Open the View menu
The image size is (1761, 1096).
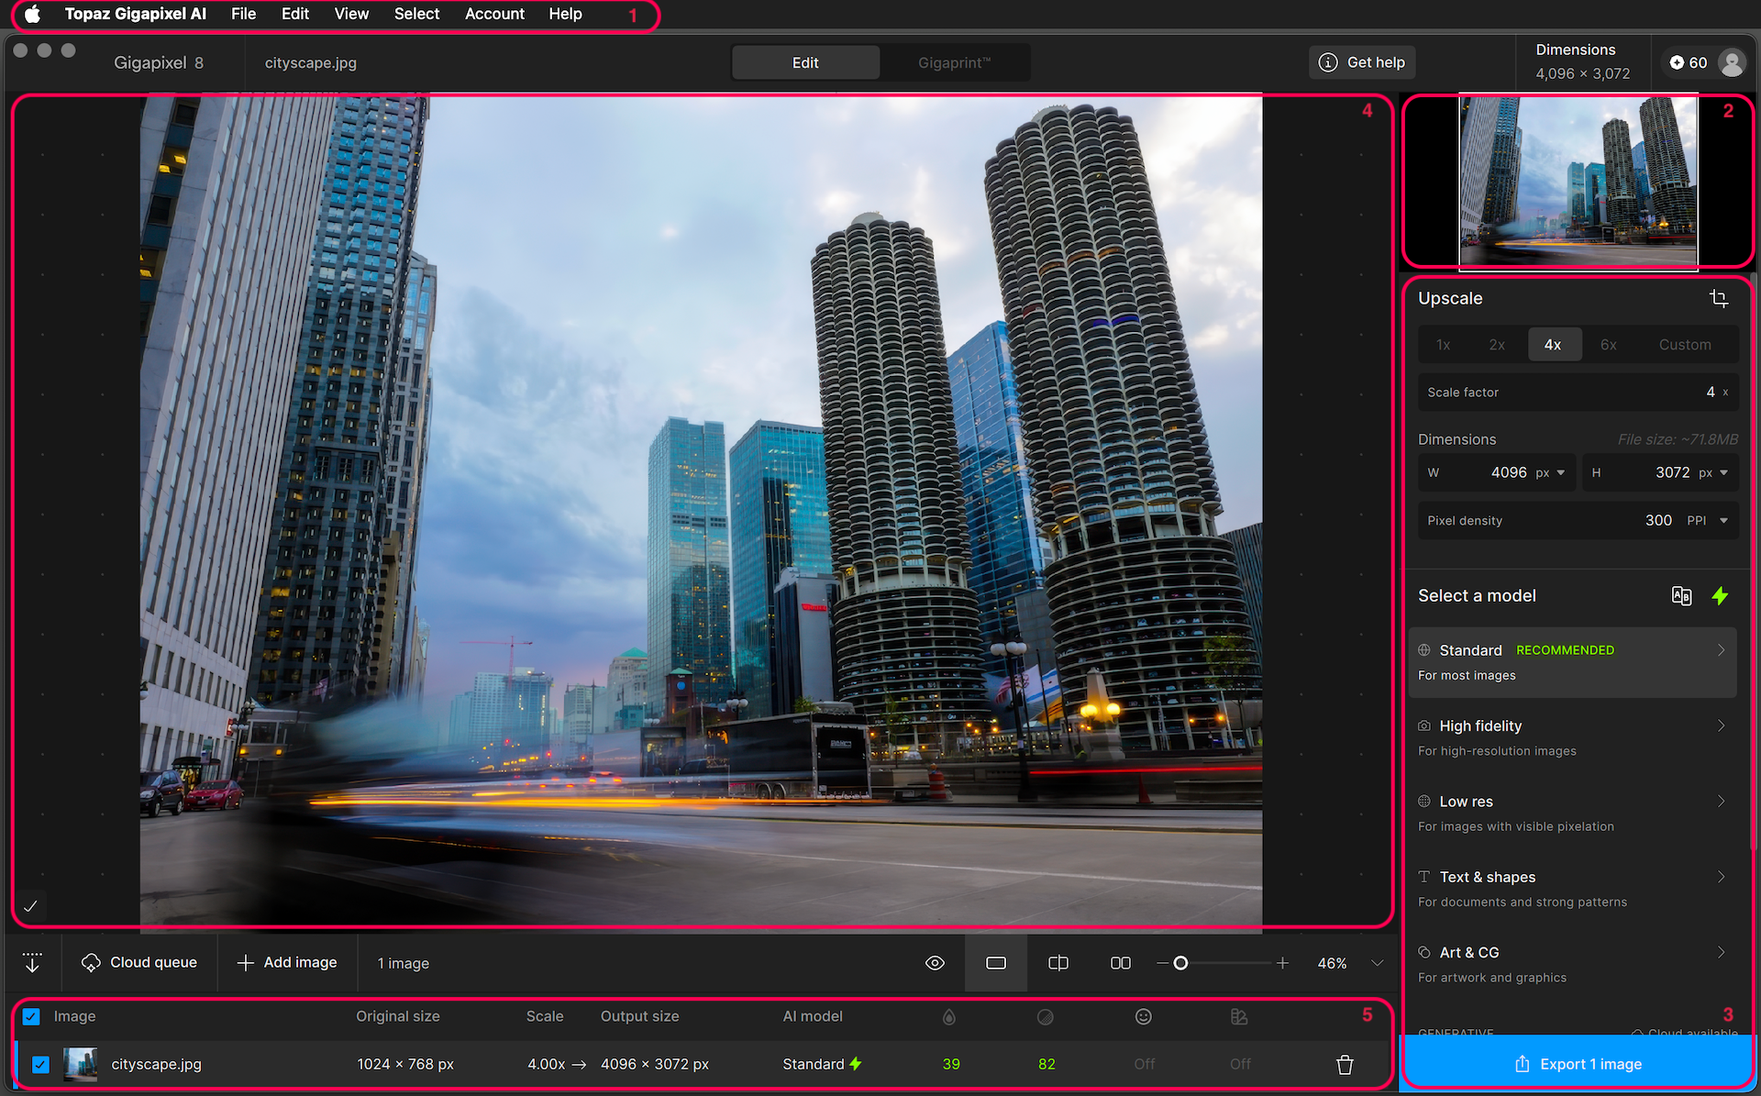351,14
